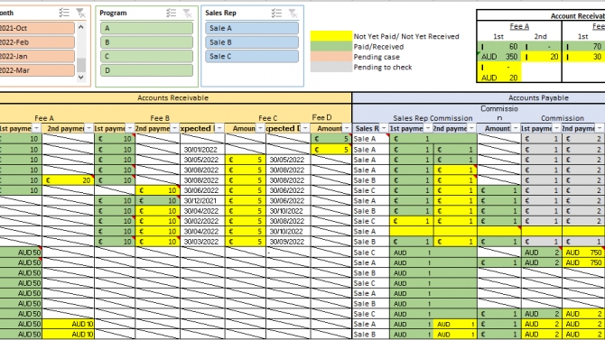Click the Sales Rep Commission header
Image resolution: width=605 pixels, height=340 pixels.
(x=433, y=118)
